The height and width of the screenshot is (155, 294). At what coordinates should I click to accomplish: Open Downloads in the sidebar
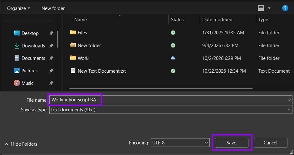tap(33, 46)
